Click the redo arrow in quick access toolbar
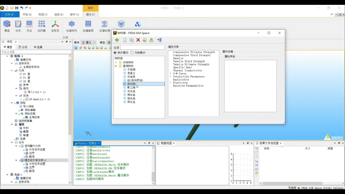Viewport: 345px width, 194px height. click(x=26, y=8)
